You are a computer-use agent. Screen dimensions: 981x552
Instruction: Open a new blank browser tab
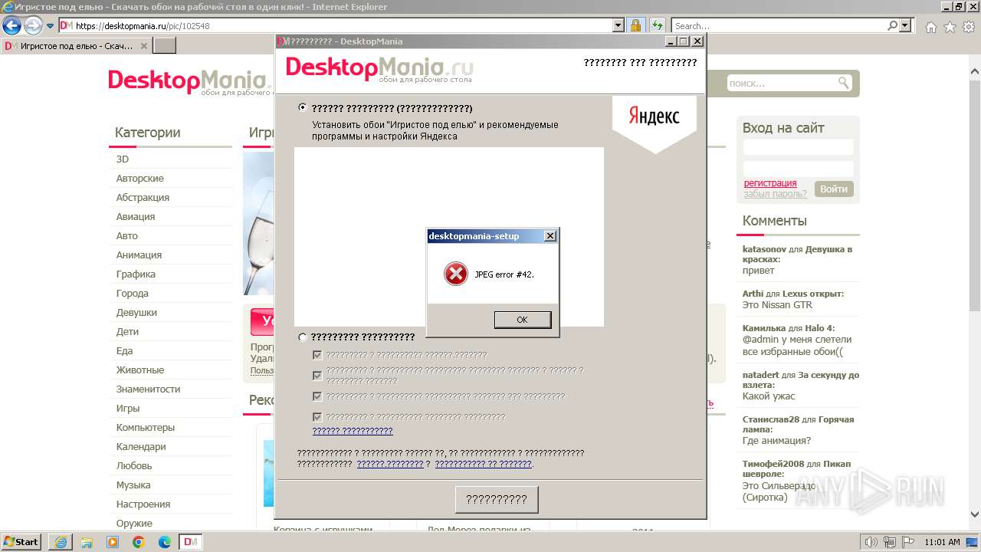[x=165, y=46]
